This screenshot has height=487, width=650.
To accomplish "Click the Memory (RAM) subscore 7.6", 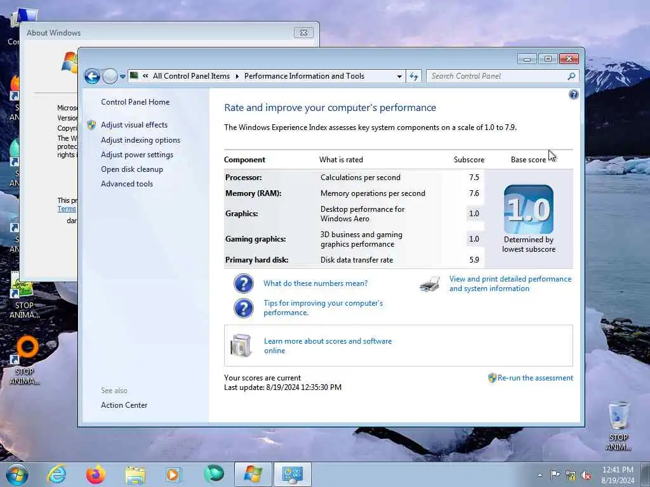I will coord(474,193).
